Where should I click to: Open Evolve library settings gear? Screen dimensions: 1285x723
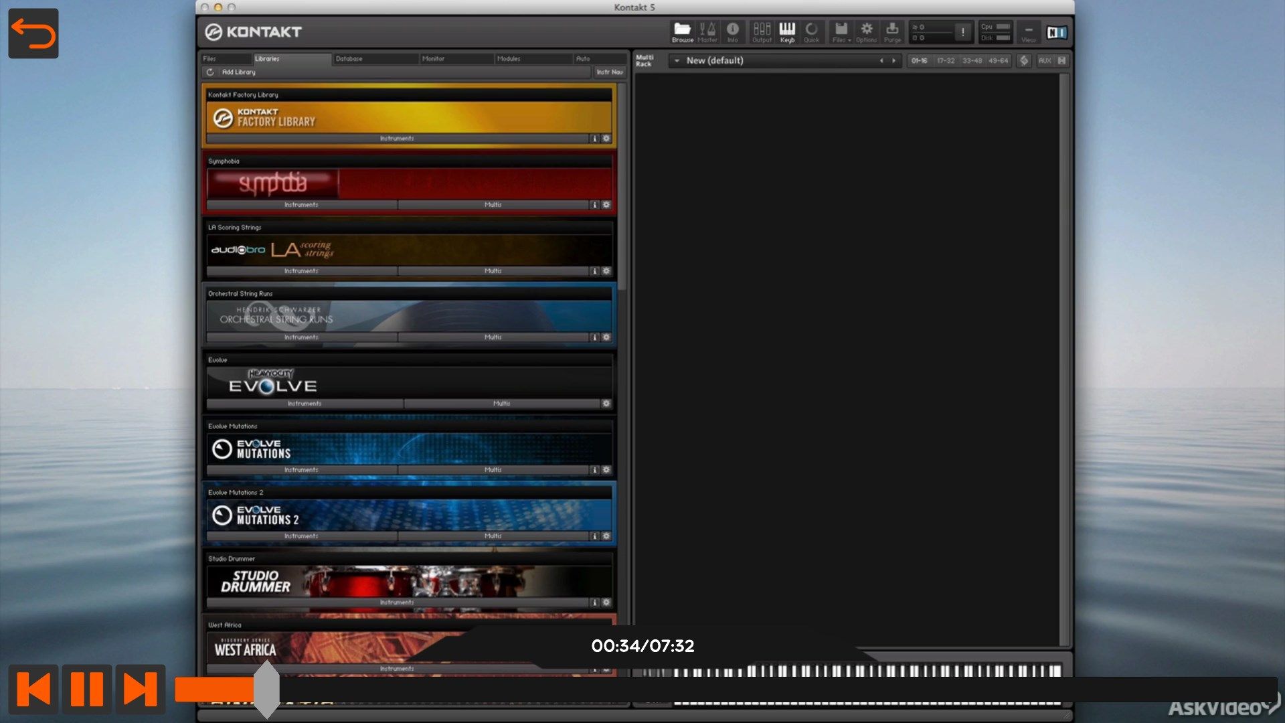(606, 404)
